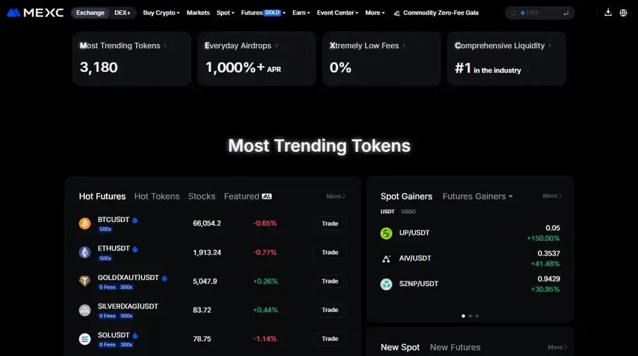Expand the Futures Gainers dropdown
Screen dimensions: 638x356
pos(478,197)
